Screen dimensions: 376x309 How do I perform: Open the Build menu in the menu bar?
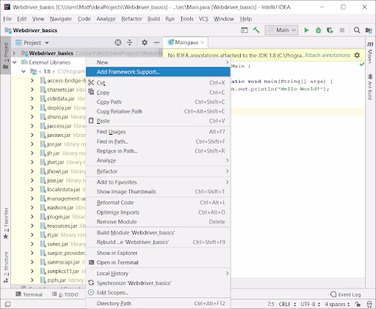pos(153,19)
